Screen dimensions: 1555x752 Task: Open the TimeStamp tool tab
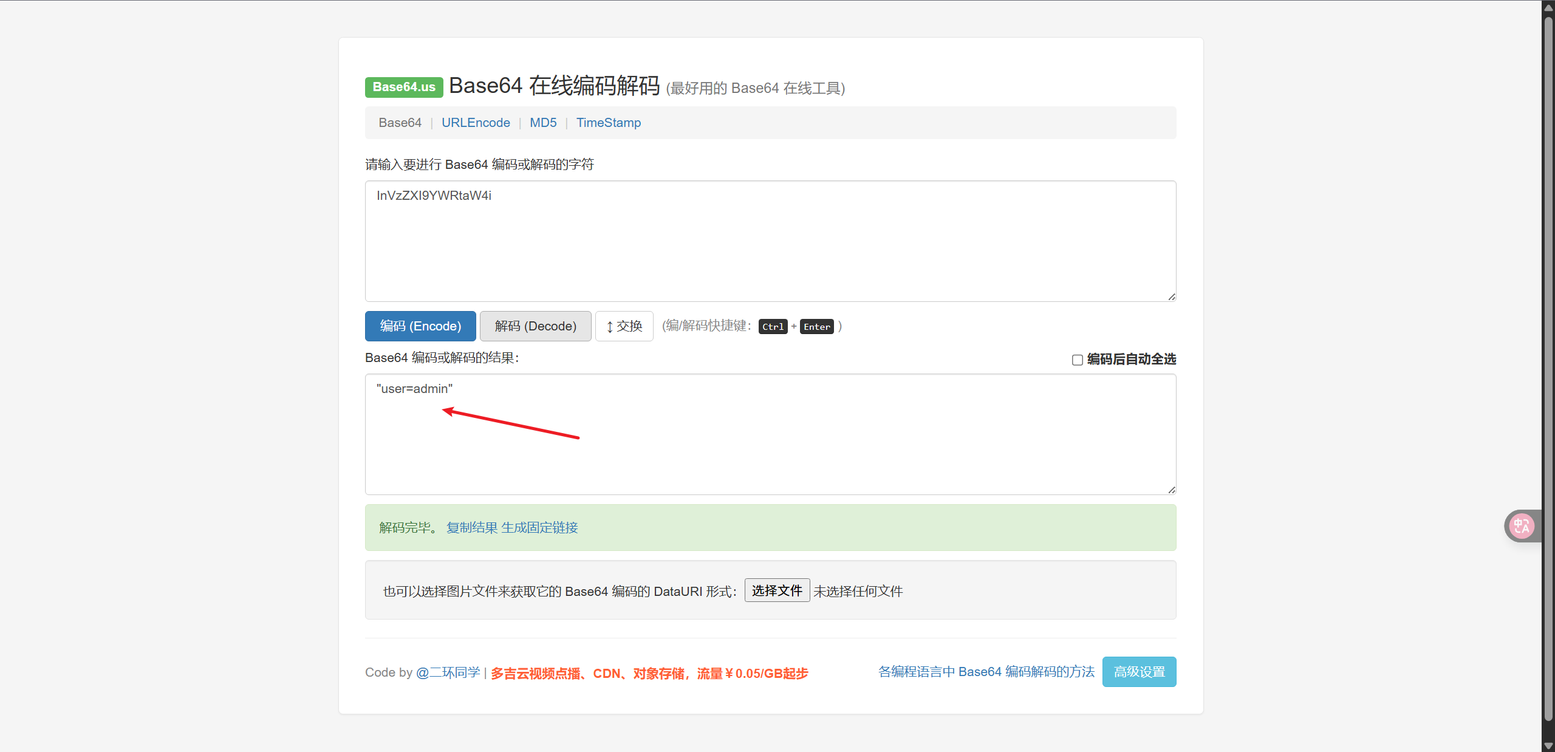coord(609,123)
